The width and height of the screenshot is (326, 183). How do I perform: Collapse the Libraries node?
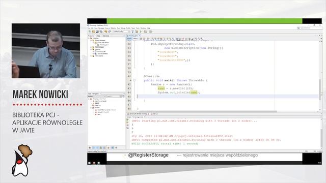pos(91,49)
